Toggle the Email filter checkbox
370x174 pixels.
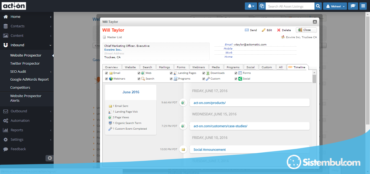[106, 73]
